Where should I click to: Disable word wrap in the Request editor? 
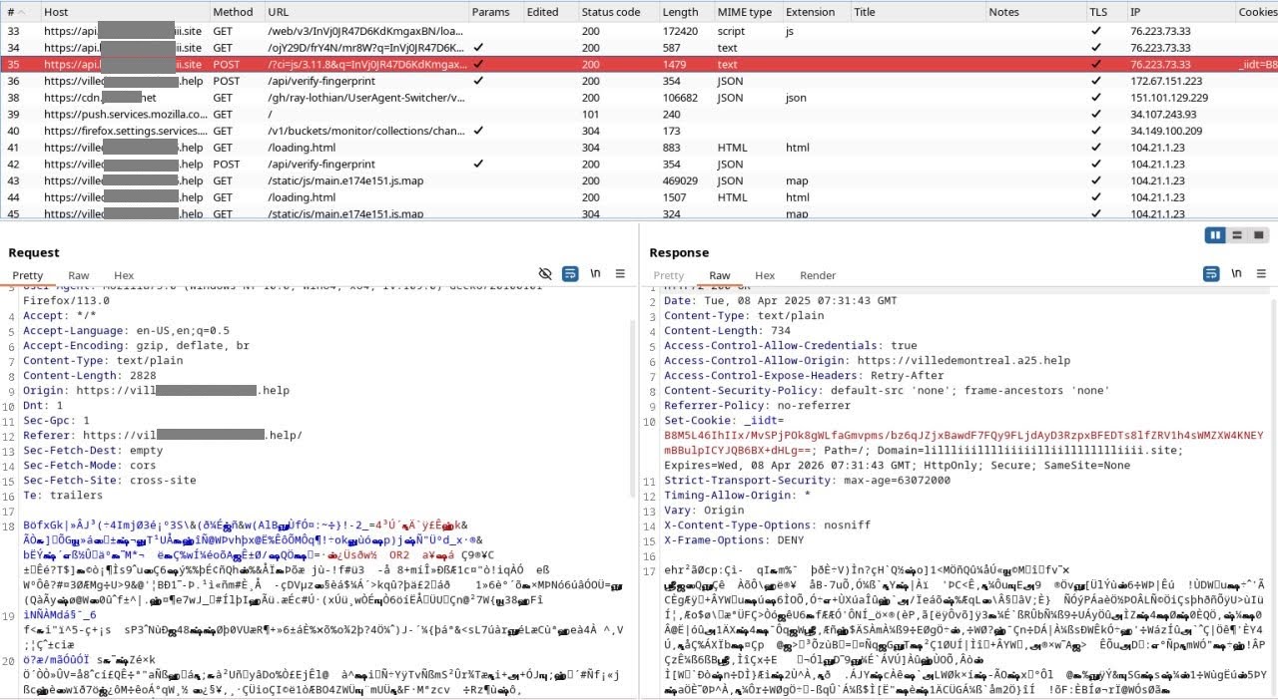[x=569, y=273]
